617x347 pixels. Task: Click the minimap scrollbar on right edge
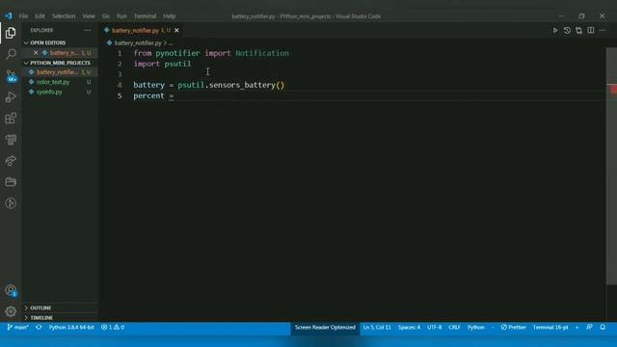click(611, 165)
